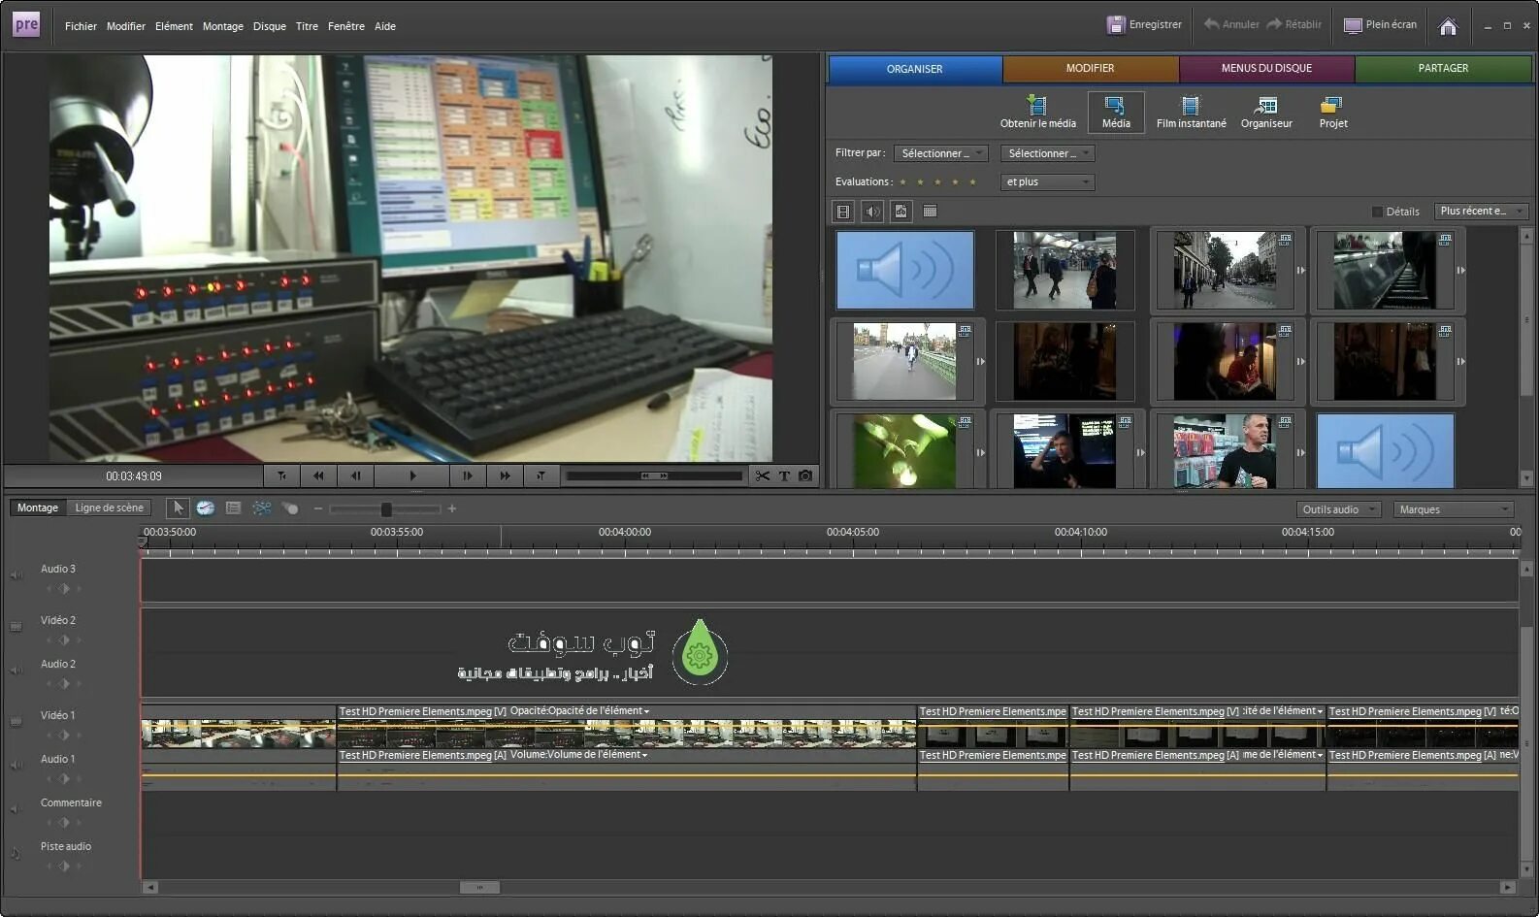Select the arrow selection tool
Screen dimensions: 1539x917
(178, 508)
